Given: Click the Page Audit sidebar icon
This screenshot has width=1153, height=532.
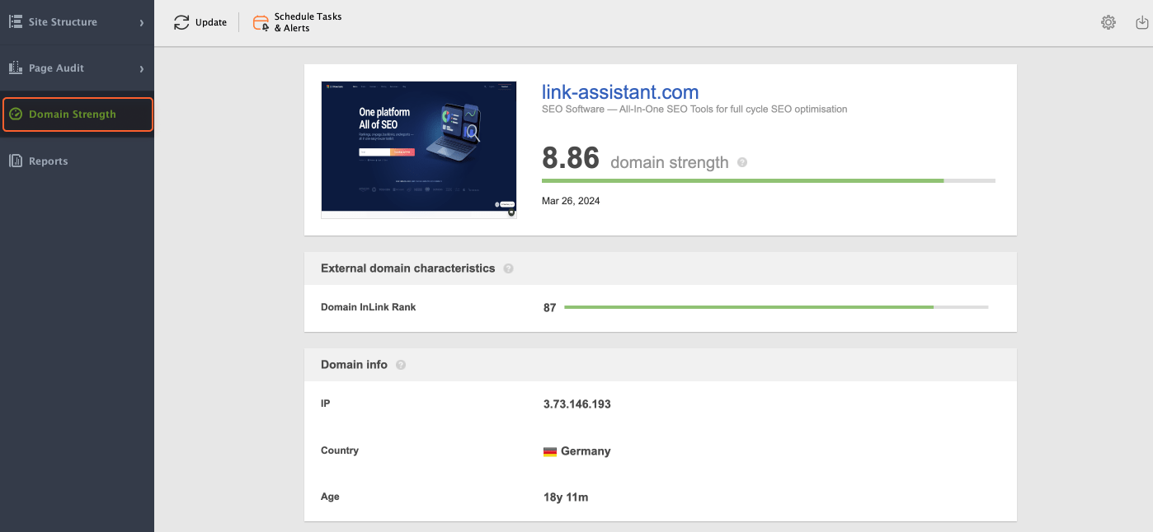Looking at the screenshot, I should (x=15, y=68).
